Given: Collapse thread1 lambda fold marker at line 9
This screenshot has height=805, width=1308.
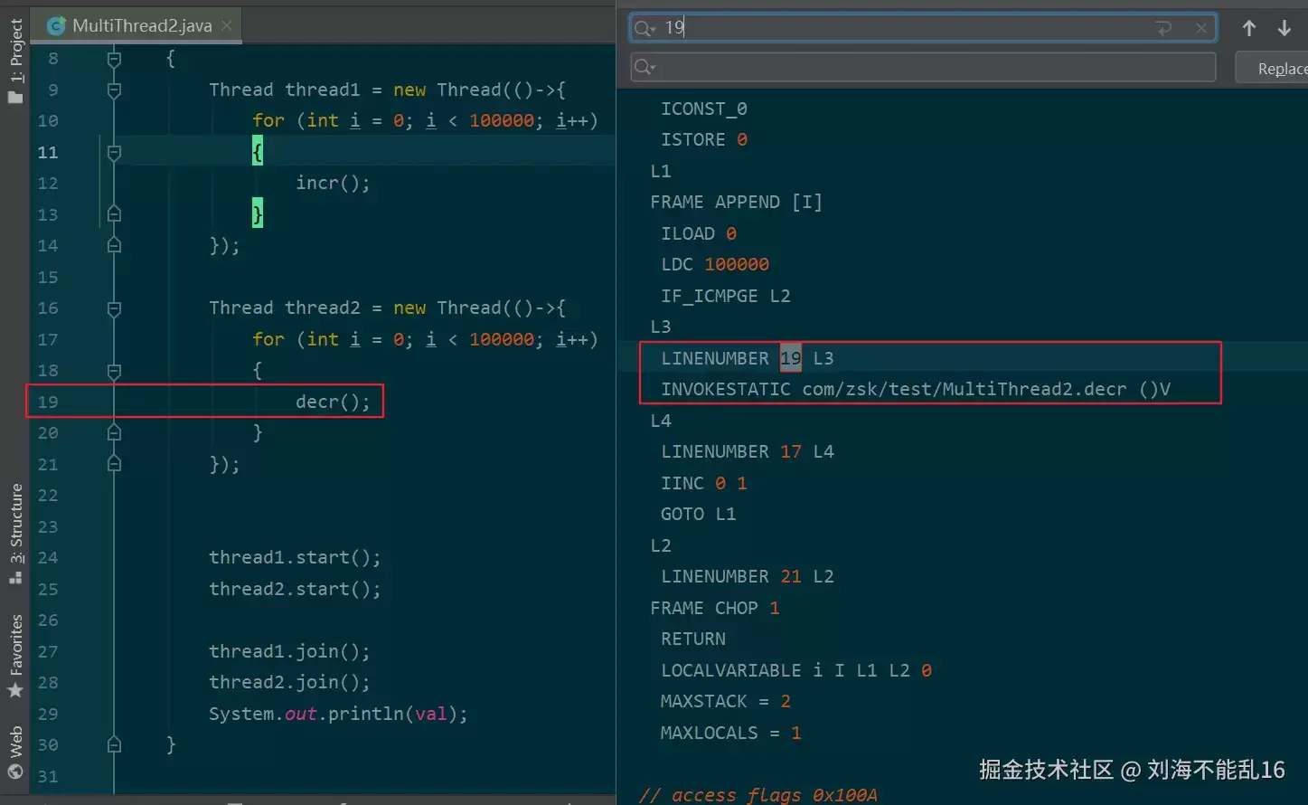Looking at the screenshot, I should tap(114, 90).
